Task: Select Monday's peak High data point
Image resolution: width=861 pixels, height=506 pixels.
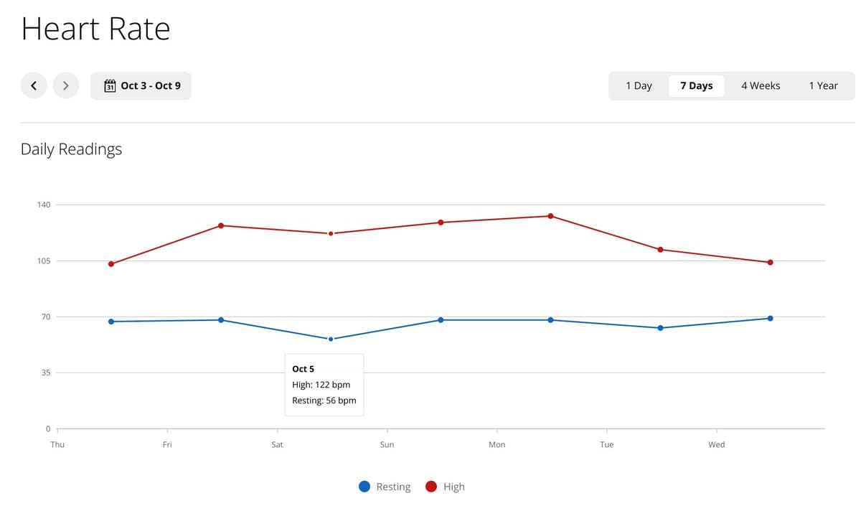Action: pyautogui.click(x=550, y=216)
